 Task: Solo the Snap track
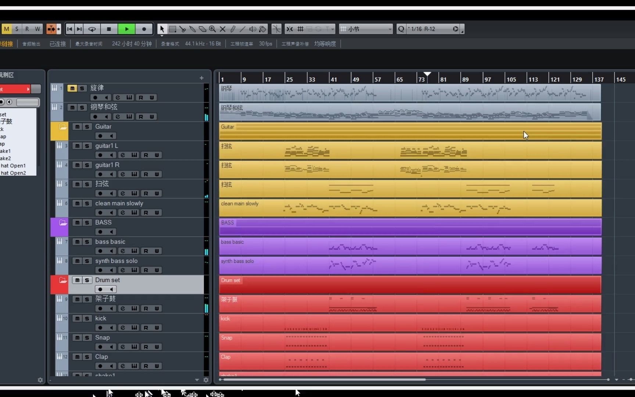(87, 338)
